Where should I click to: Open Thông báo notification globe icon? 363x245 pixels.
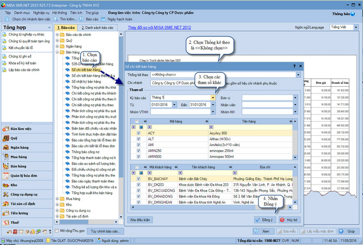pyautogui.click(x=353, y=14)
